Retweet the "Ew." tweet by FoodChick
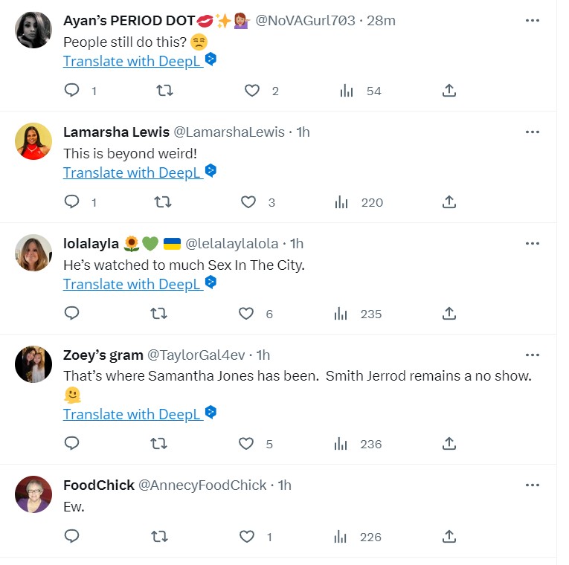The height and width of the screenshot is (565, 569). 158,537
